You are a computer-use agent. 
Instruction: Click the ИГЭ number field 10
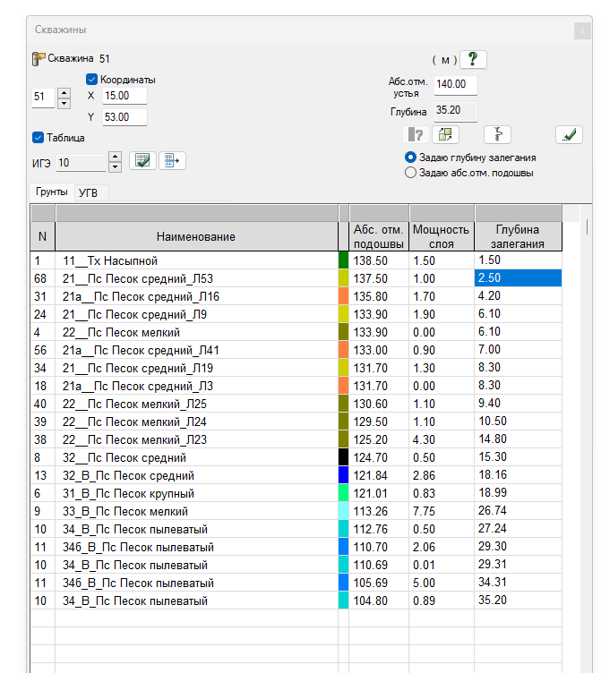click(81, 163)
